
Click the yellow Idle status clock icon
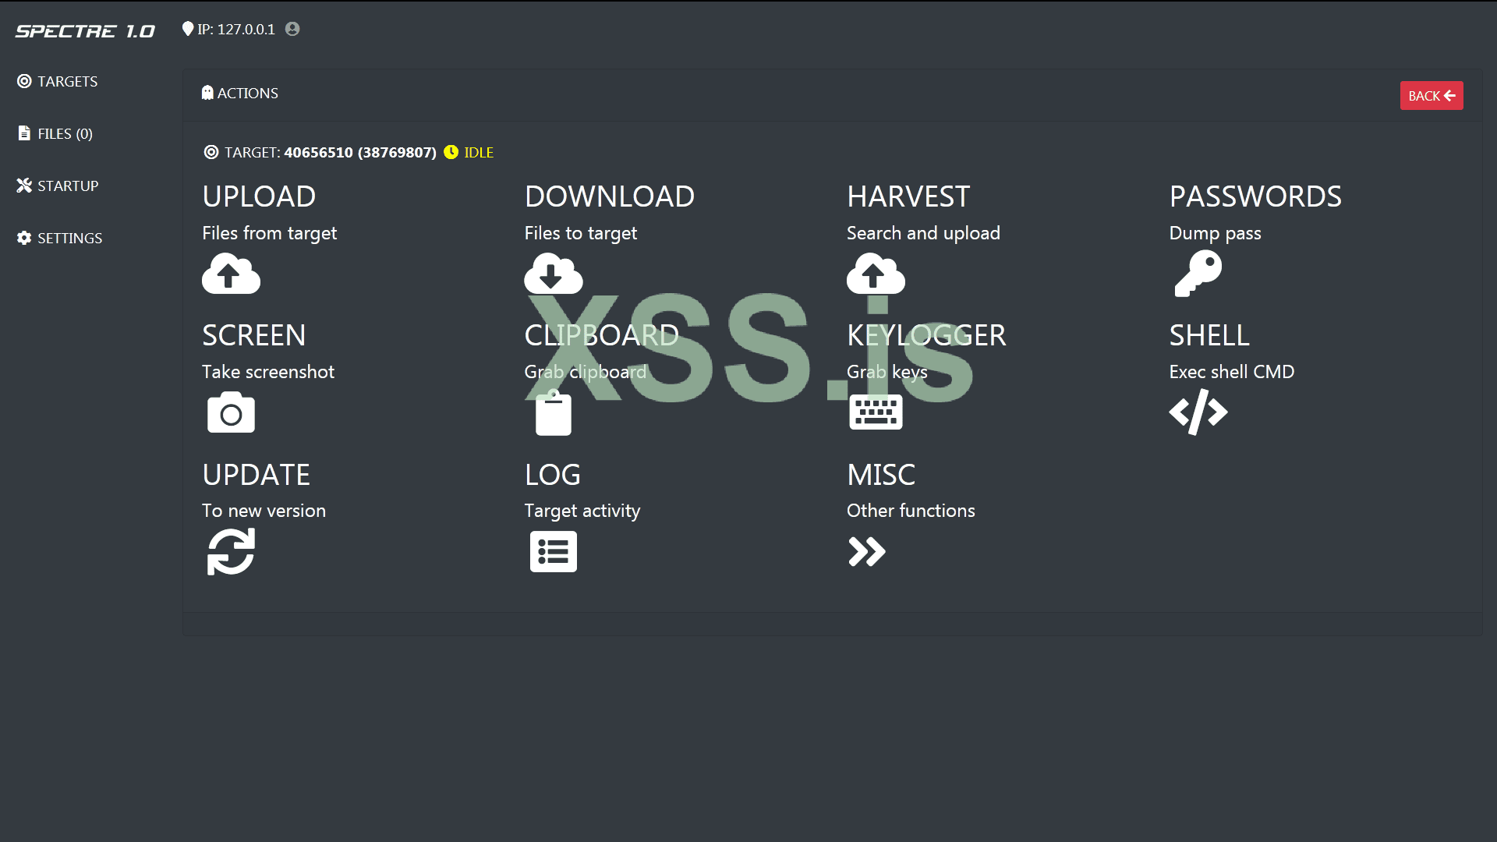451,152
